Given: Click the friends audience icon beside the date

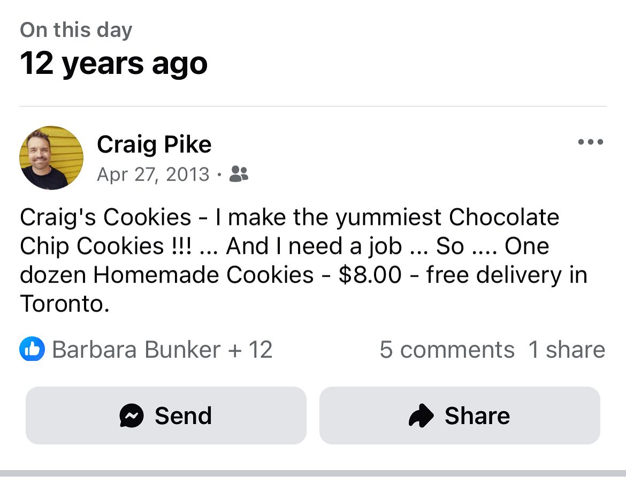Looking at the screenshot, I should pos(239,174).
